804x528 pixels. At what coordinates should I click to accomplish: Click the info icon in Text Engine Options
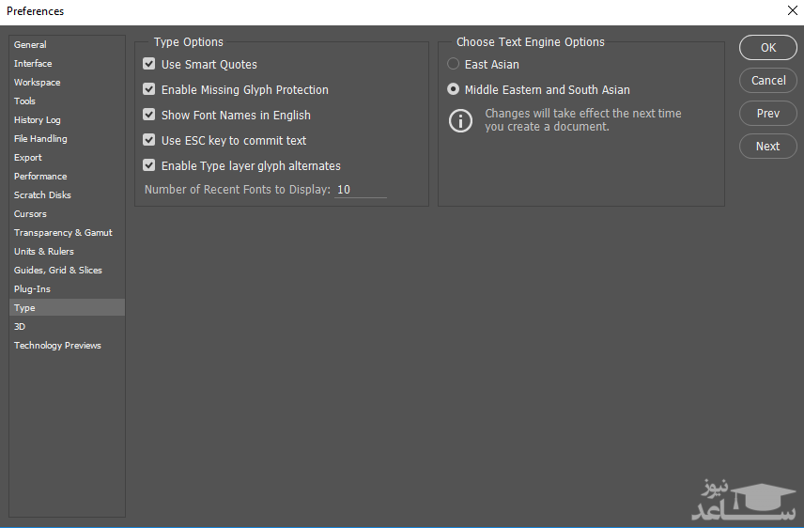coord(460,120)
